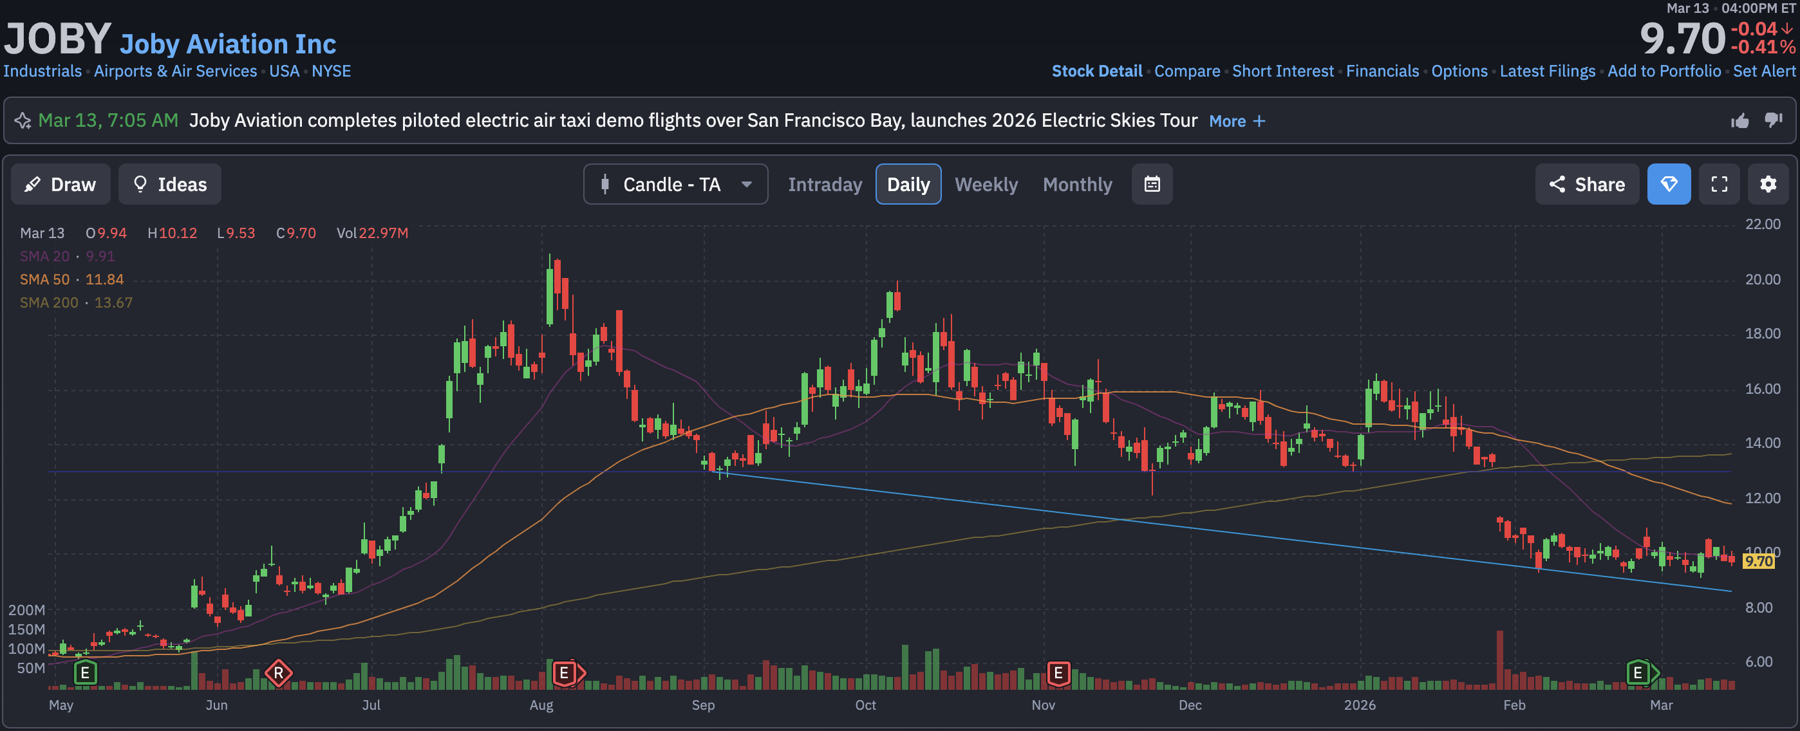Expand the news item with More +
This screenshot has height=731, width=1800.
click(1236, 122)
